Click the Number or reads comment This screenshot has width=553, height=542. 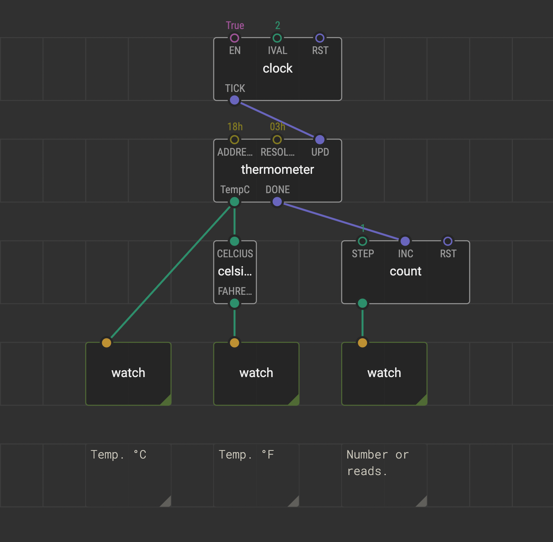pyautogui.click(x=384, y=475)
